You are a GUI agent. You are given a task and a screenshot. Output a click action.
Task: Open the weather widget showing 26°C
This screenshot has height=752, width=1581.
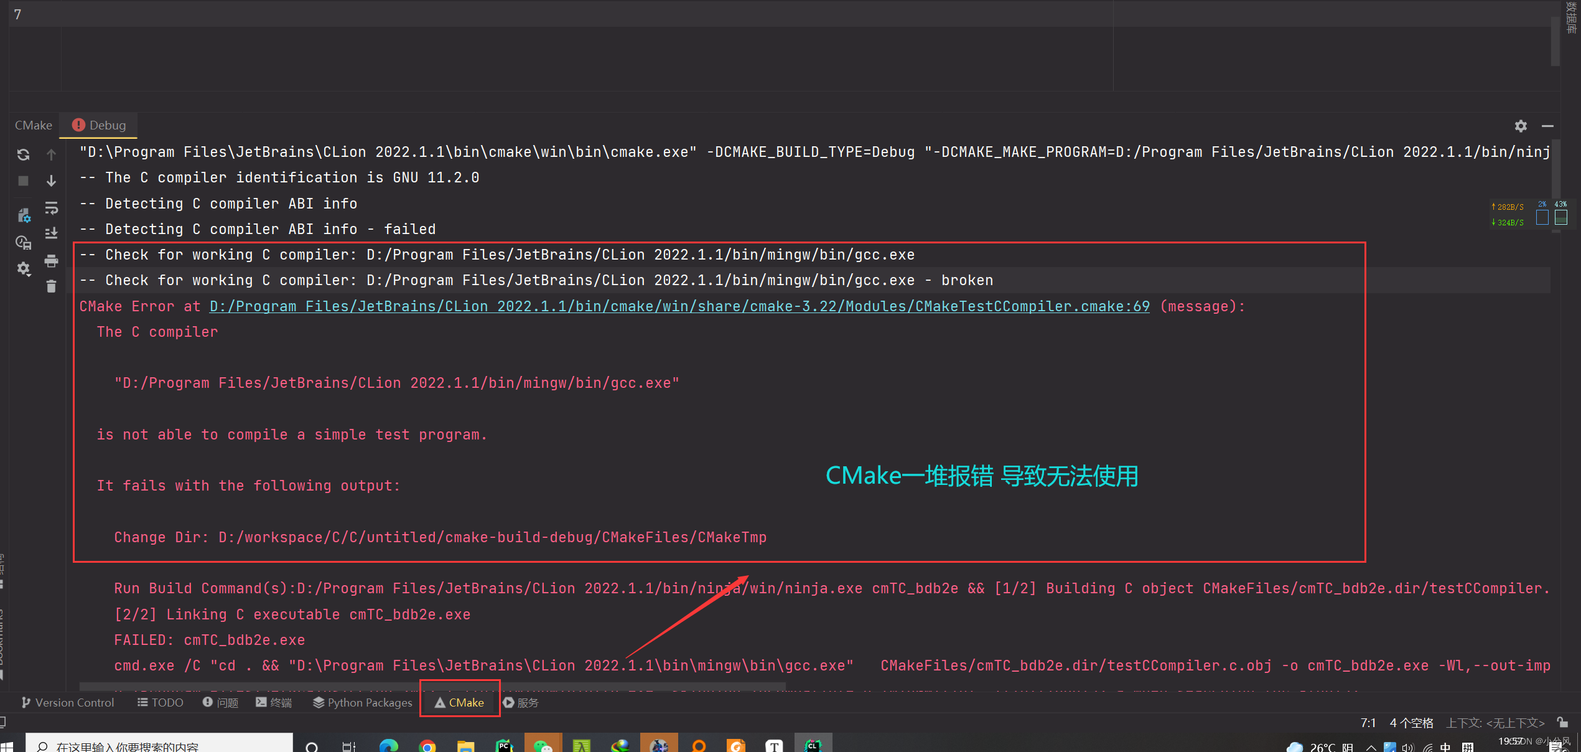point(1320,747)
